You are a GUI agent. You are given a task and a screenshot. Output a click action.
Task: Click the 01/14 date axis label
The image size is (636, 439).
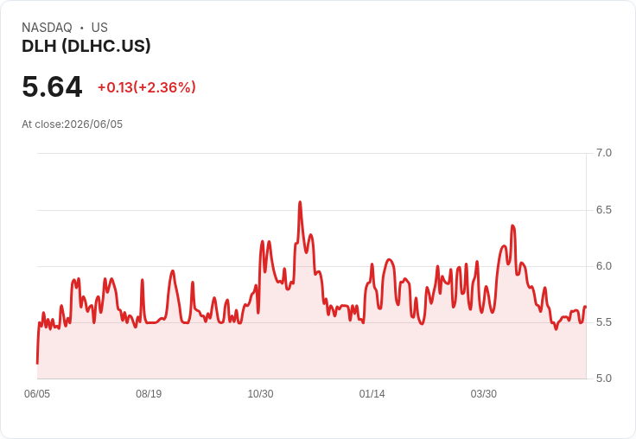[372, 393]
